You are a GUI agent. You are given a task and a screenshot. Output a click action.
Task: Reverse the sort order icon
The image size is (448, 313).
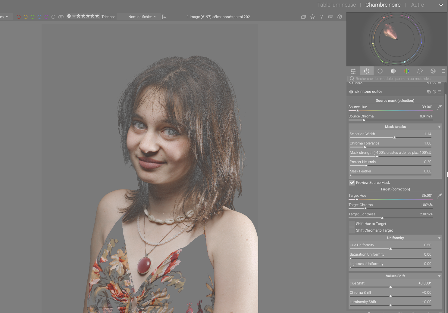coord(164,17)
